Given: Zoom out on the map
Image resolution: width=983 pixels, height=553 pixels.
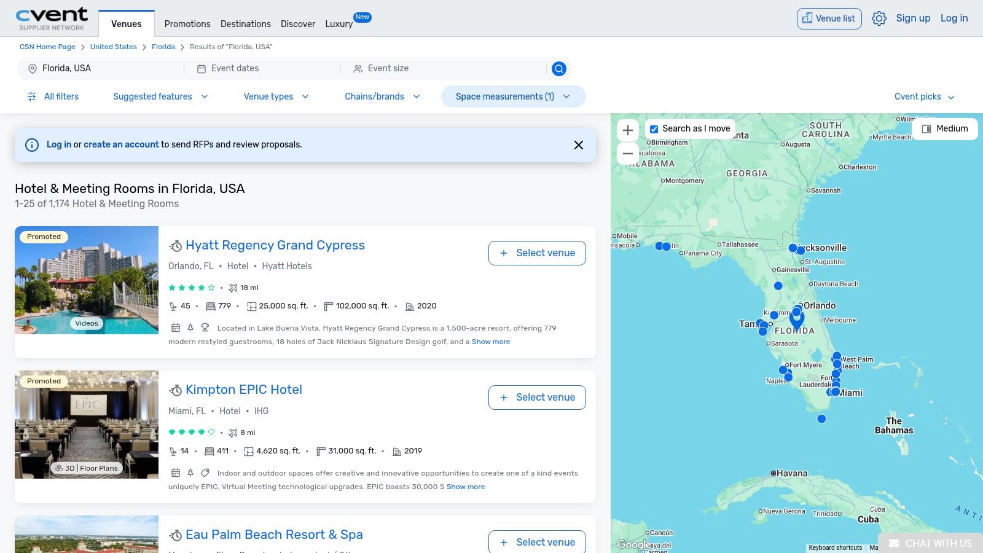Looking at the screenshot, I should [x=628, y=154].
